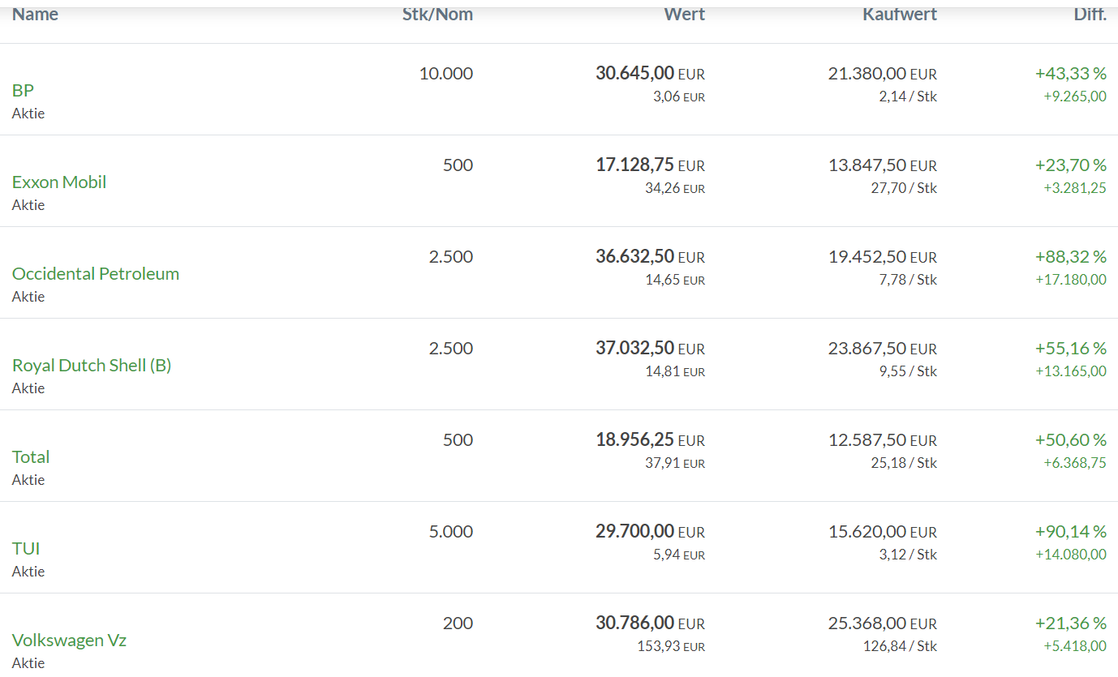Click Exxon Mobil's purchase value 13.847,50 EUR
The image size is (1118, 677).
point(882,165)
